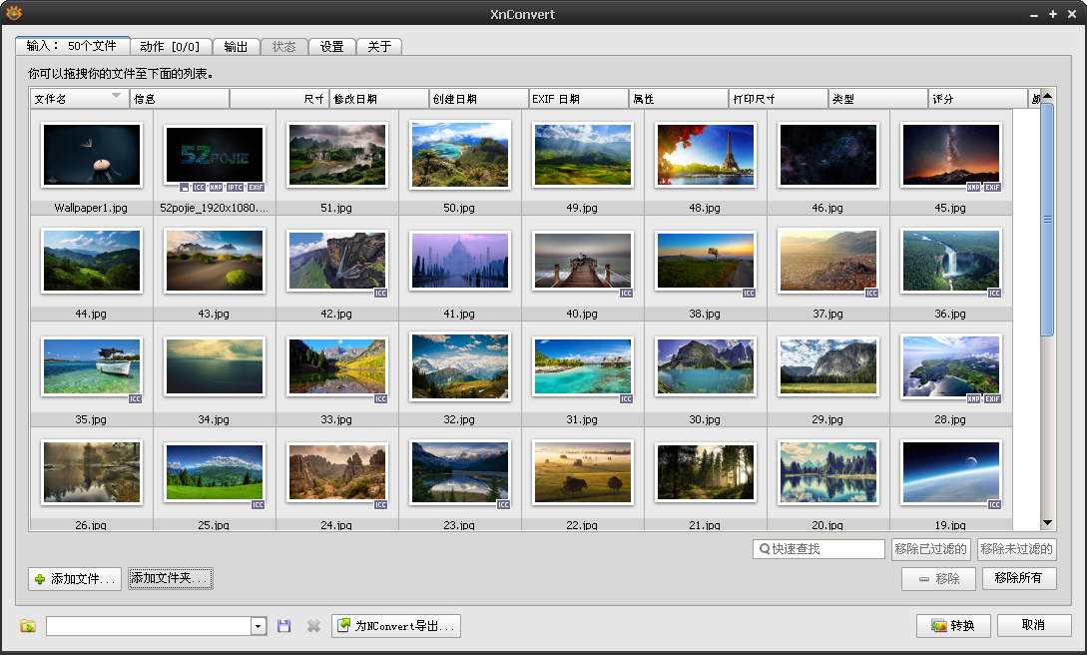Click the scrollbar up arrow of file list

click(1047, 96)
